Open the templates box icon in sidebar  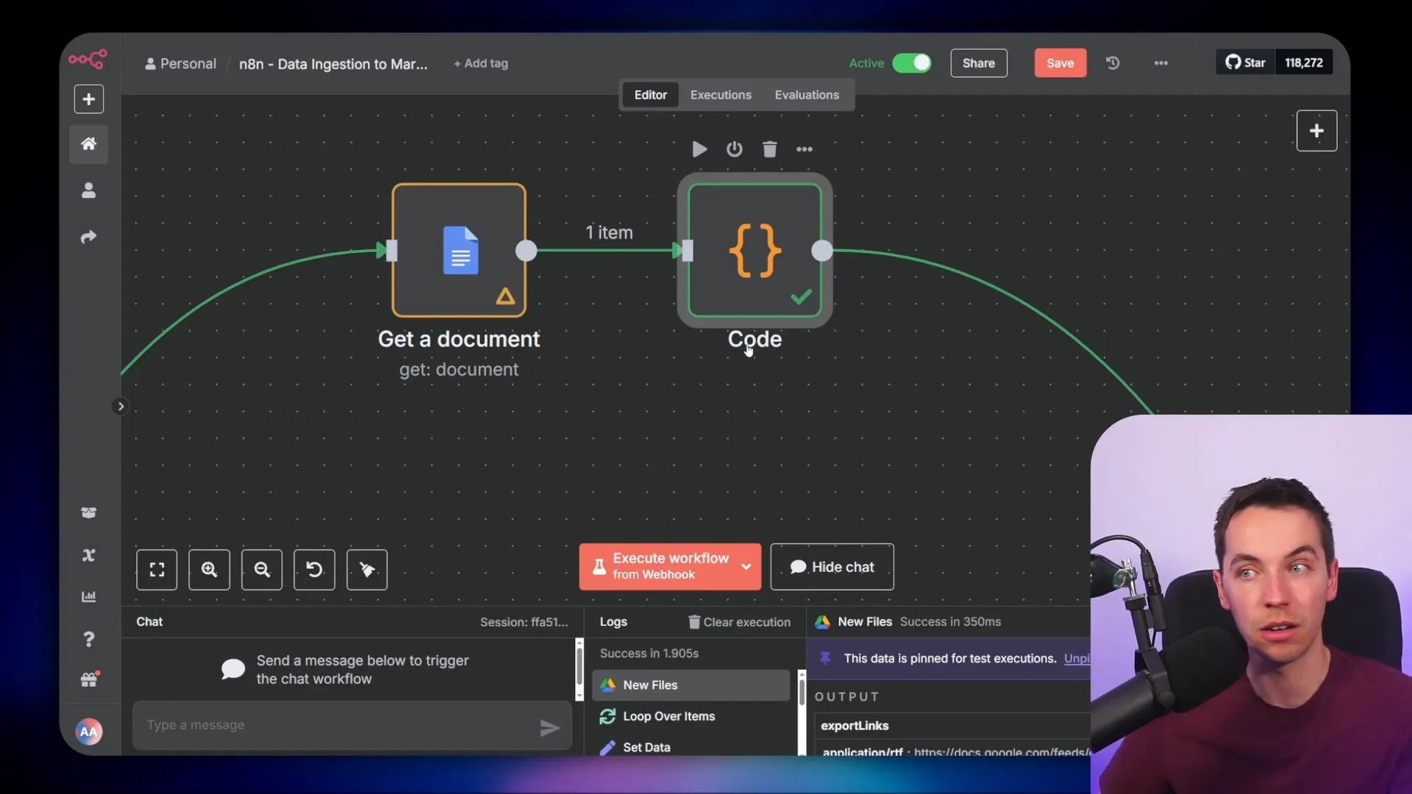coord(88,512)
